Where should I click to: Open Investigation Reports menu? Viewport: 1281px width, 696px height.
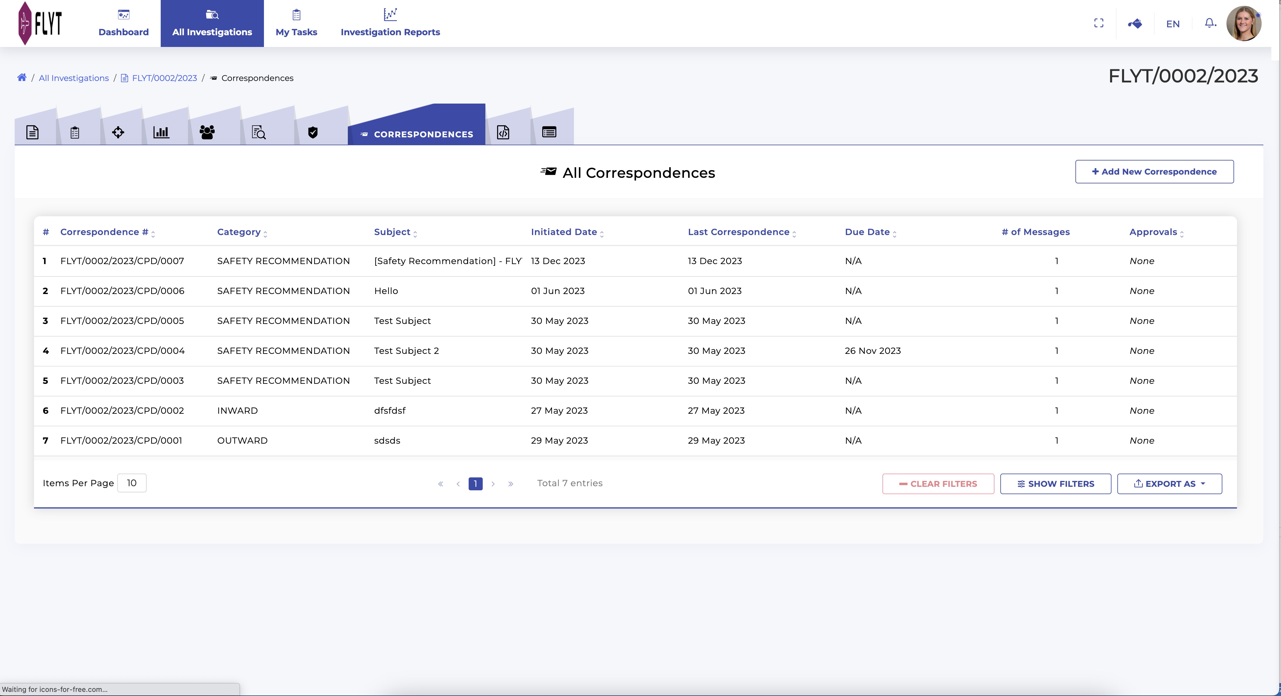(390, 23)
